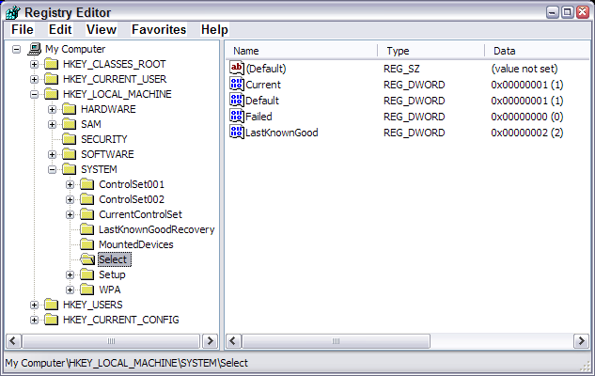Click the values pane horizontal scrollbar thumb
595x376 pixels.
coord(336,341)
